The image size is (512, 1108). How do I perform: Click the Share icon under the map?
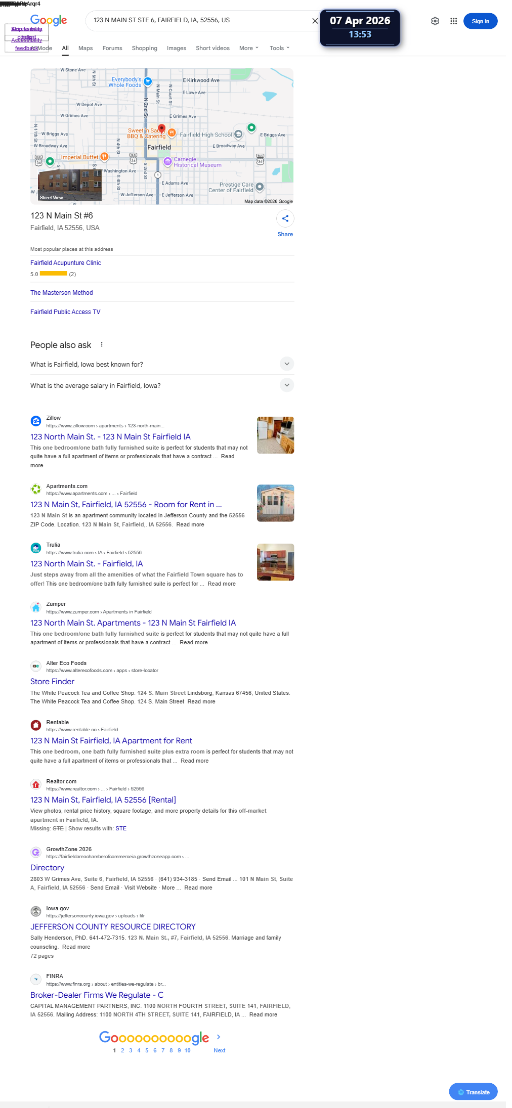(285, 218)
